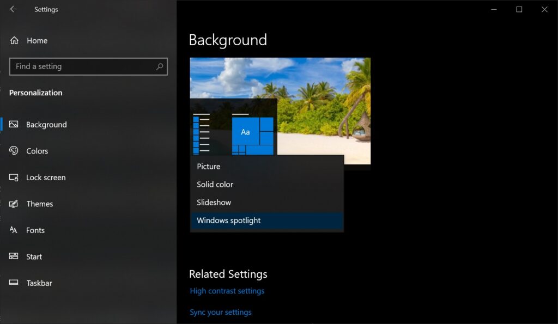Image resolution: width=558 pixels, height=324 pixels.
Task: Click the Taskbar icon in the sidebar
Action: click(x=14, y=283)
